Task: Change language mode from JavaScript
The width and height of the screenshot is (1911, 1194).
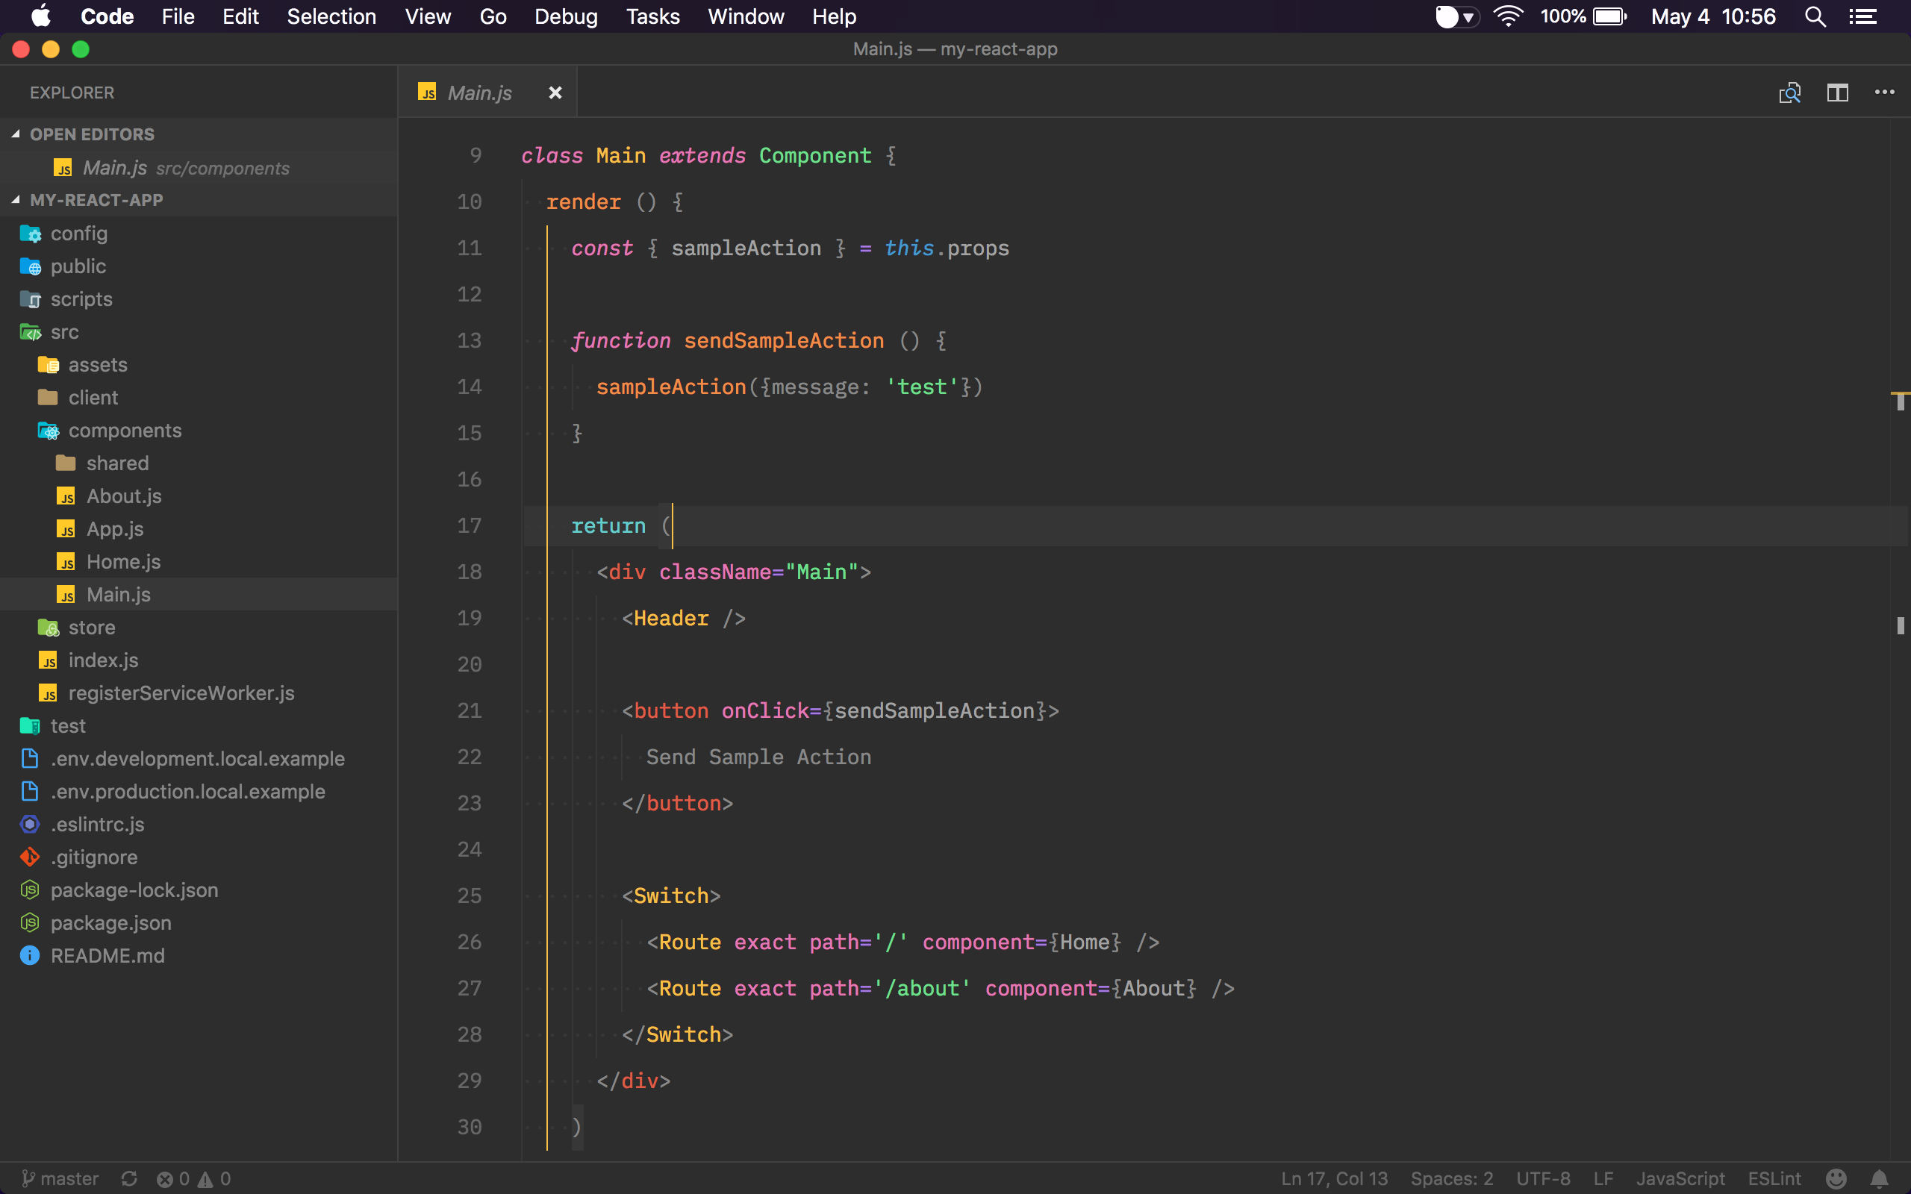Action: point(1680,1178)
